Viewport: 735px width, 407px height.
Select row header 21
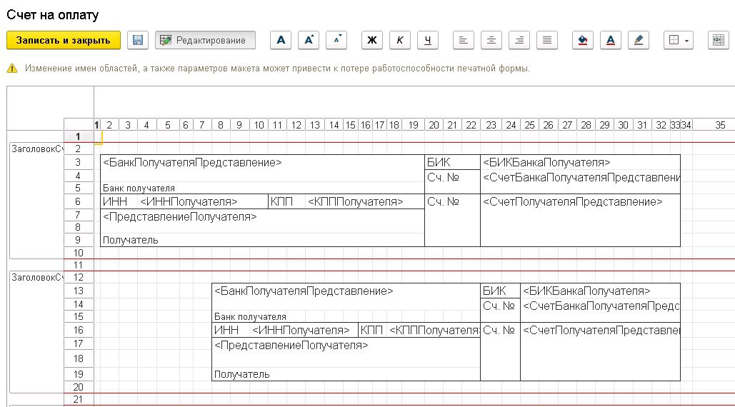[x=79, y=400]
